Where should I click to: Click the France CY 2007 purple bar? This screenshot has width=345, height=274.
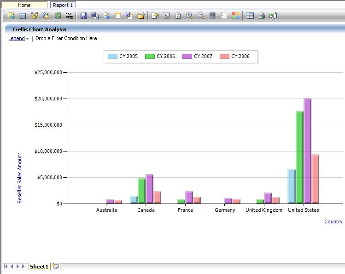[x=189, y=197]
